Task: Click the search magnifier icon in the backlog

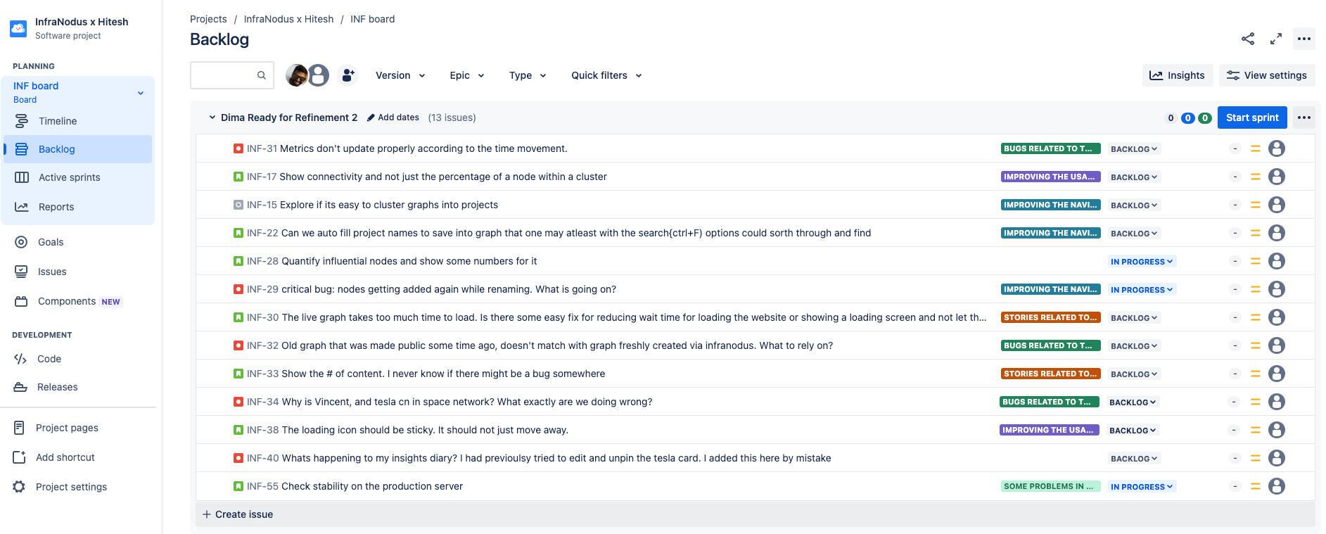Action: pos(261,75)
